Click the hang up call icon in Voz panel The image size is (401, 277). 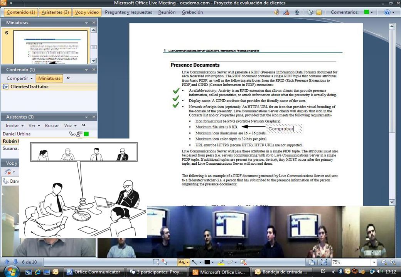pos(8,172)
